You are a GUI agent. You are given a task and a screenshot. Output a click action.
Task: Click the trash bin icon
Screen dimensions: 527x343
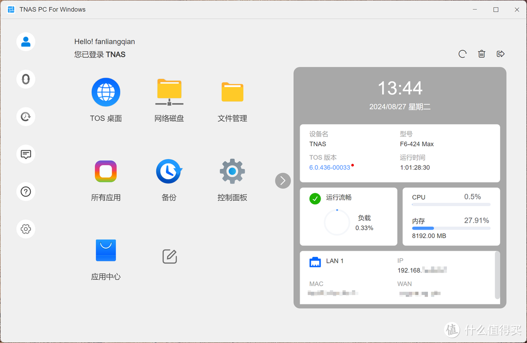482,54
